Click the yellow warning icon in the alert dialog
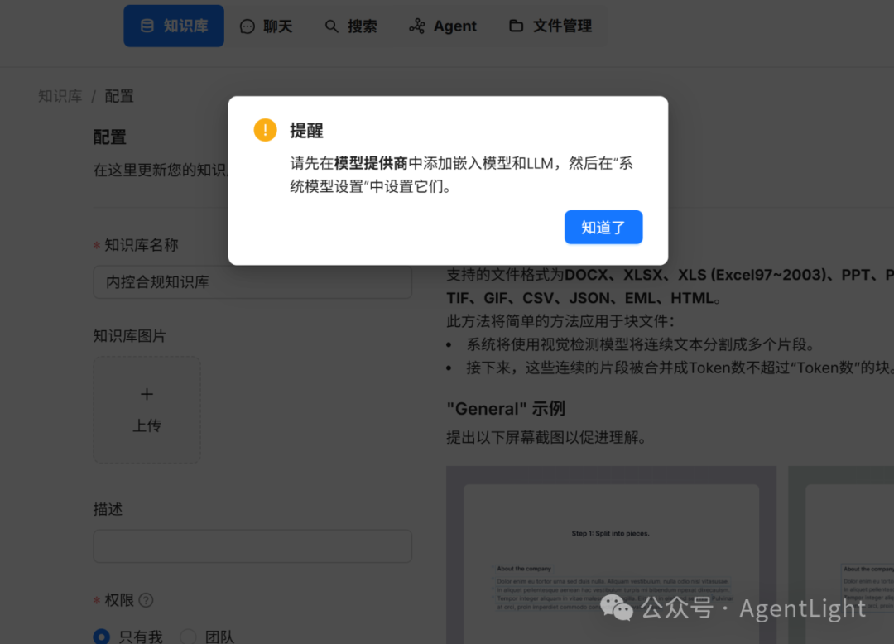The image size is (894, 644). click(x=265, y=130)
